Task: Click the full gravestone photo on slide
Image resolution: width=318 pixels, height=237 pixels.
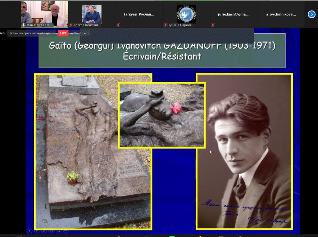Action: (x=93, y=151)
